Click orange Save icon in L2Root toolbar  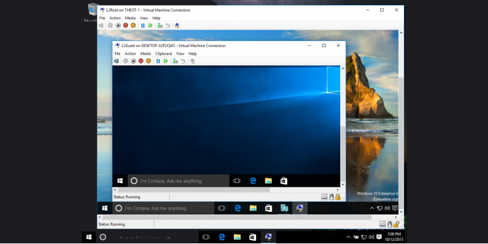(x=133, y=26)
